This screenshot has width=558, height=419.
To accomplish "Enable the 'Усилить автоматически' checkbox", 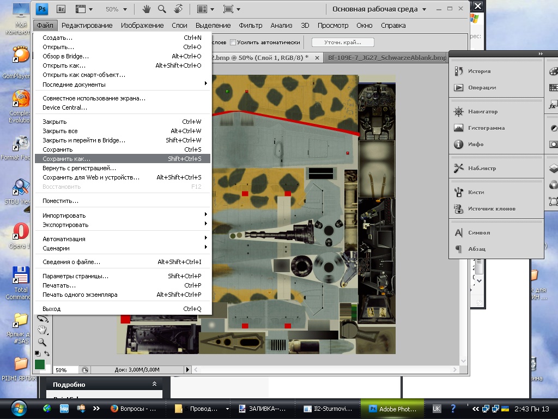I will tap(233, 42).
